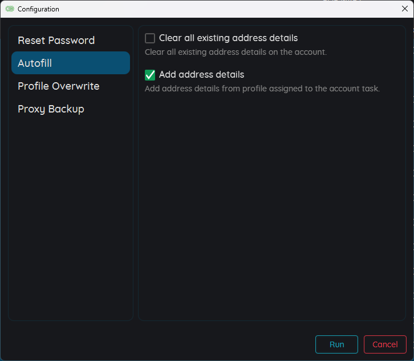Viewport: 414px width, 361px height.
Task: Enable the Clear all existing address details checkbox
Action: coord(150,38)
